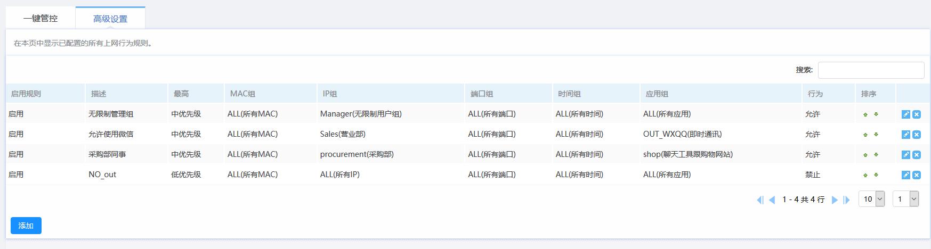Delete the 无限制管理组 rule

point(916,114)
